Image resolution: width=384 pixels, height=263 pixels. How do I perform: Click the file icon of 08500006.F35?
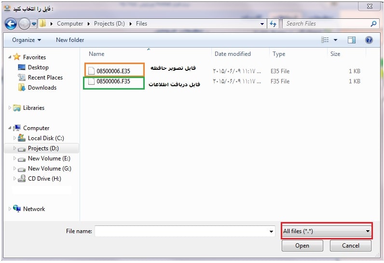click(91, 81)
